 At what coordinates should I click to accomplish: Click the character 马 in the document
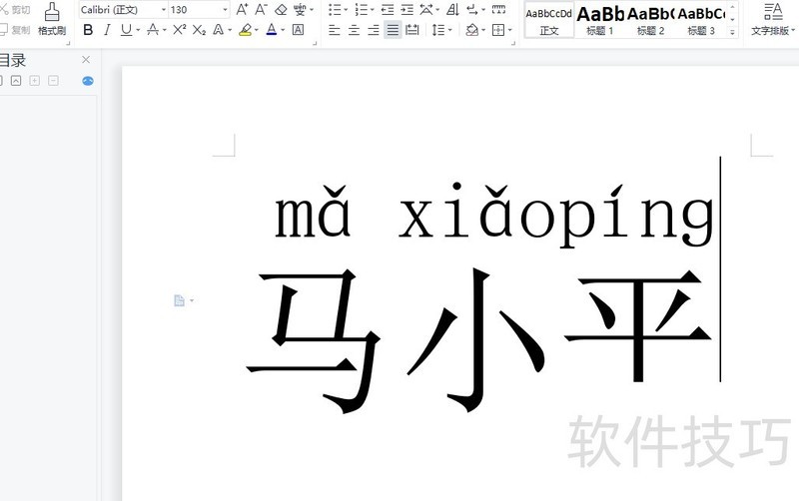(x=313, y=340)
